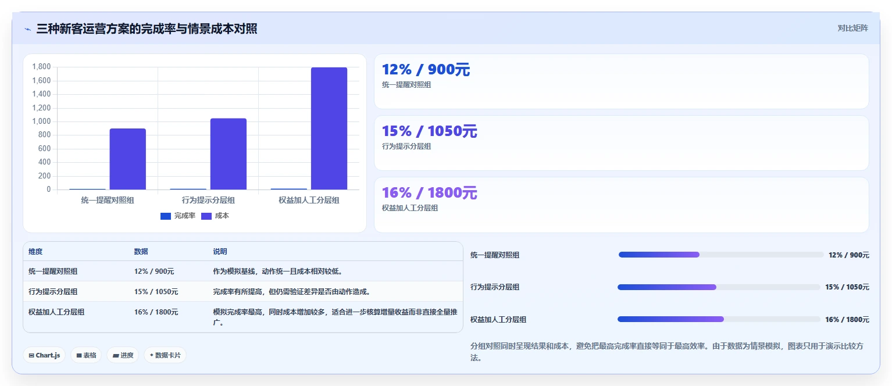The image size is (892, 386).
Task: Click the 数据 table column header
Action: click(x=141, y=252)
